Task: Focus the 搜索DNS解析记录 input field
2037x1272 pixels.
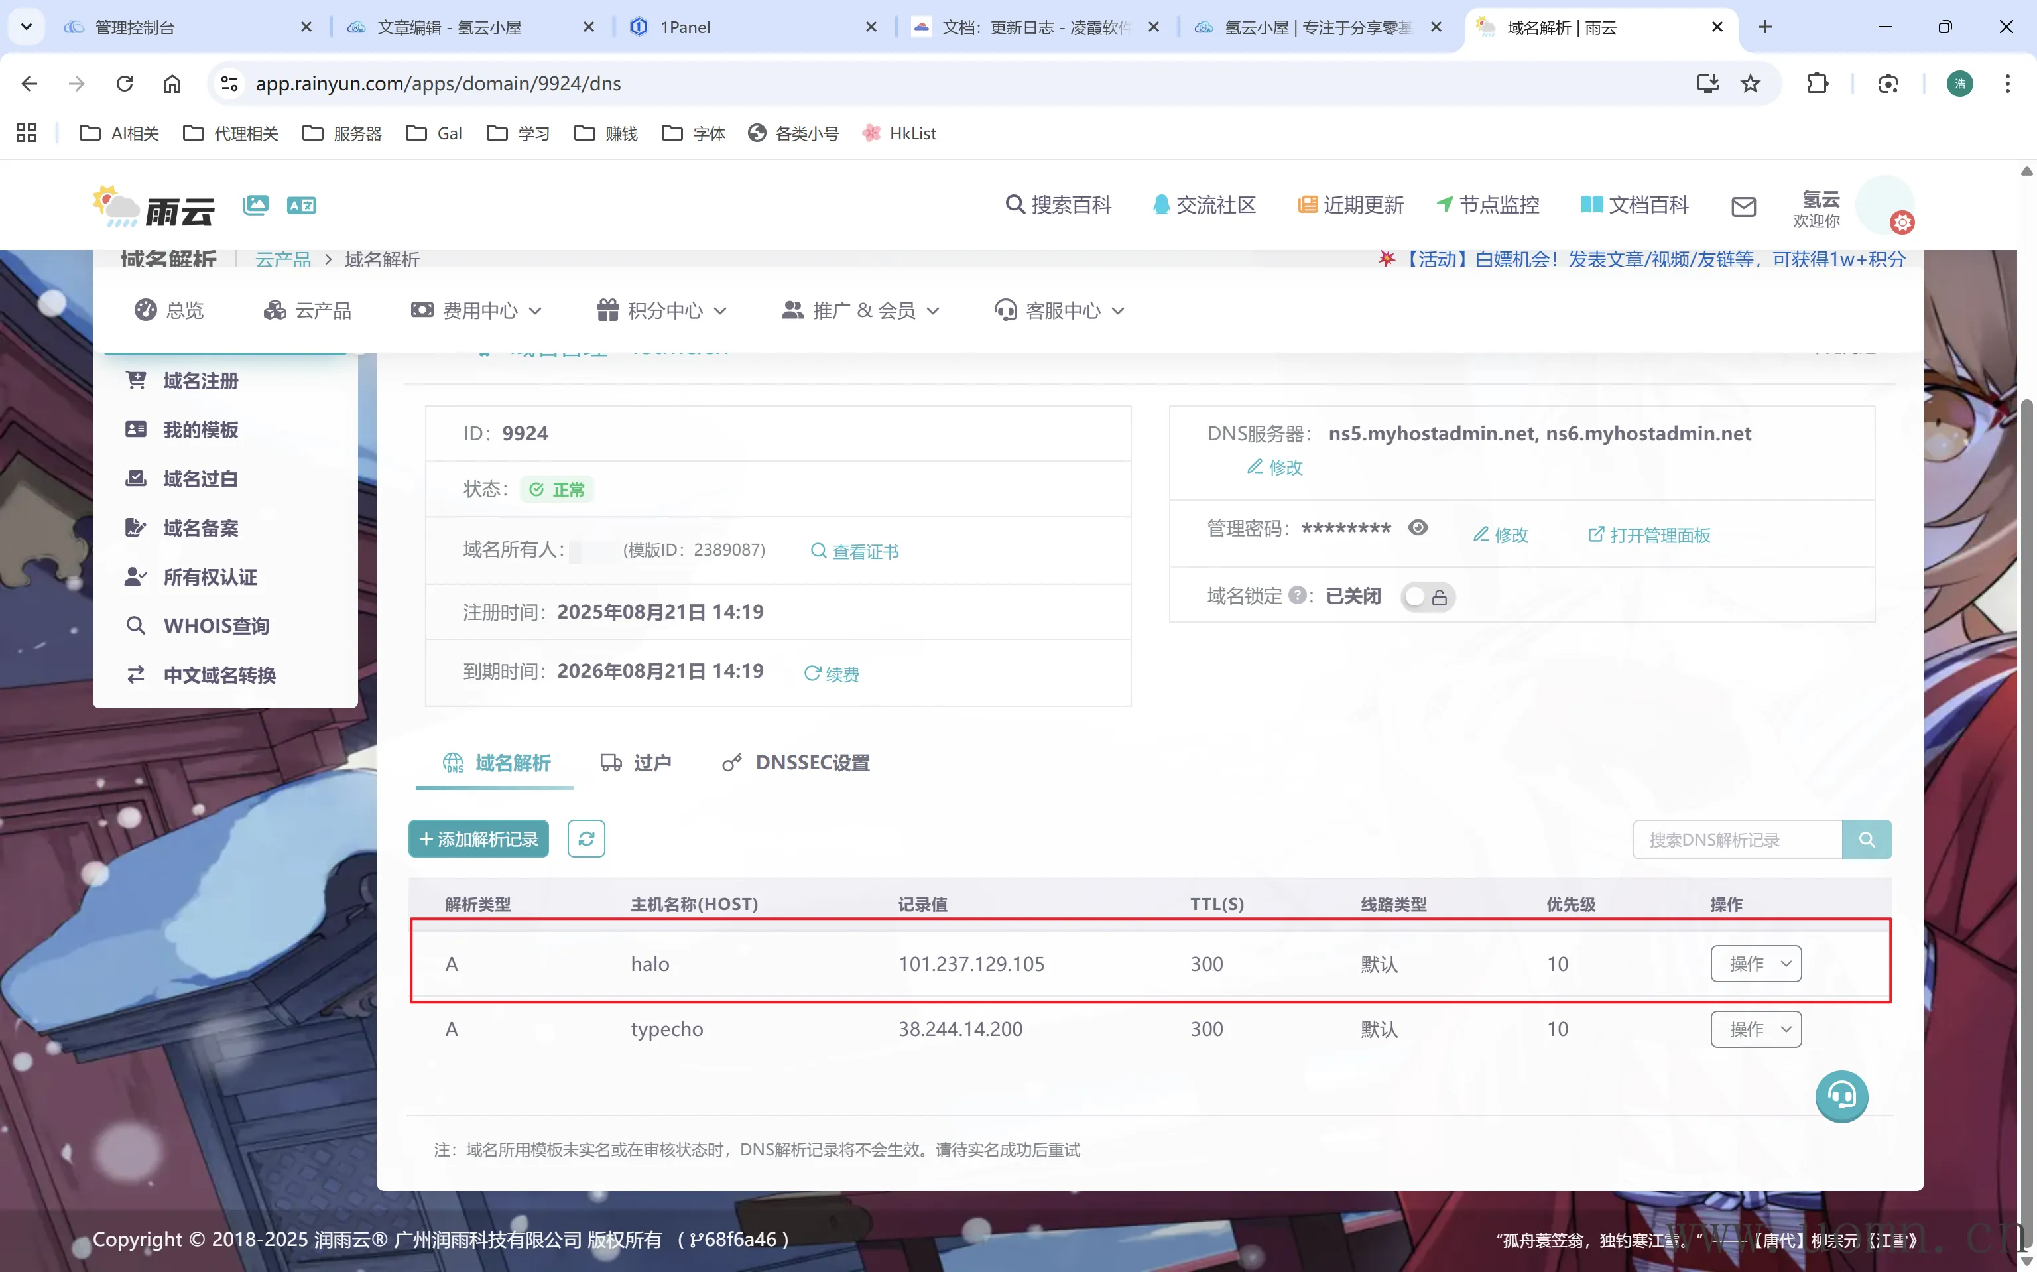Action: pyautogui.click(x=1736, y=840)
